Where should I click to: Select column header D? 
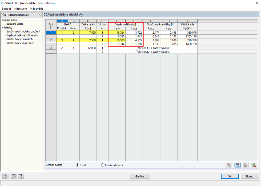pyautogui.click(x=102, y=21)
